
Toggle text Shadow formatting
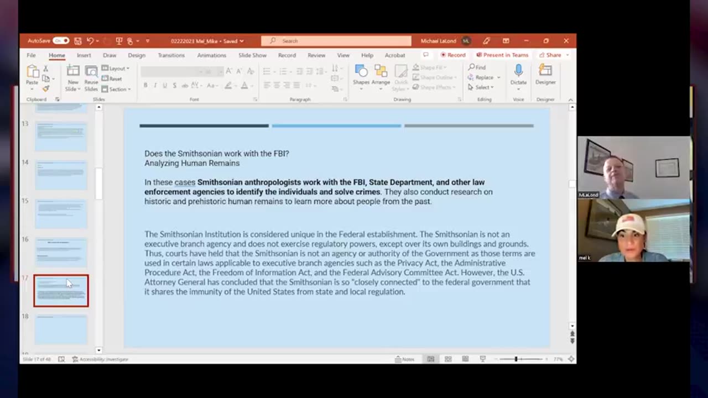tap(175, 86)
